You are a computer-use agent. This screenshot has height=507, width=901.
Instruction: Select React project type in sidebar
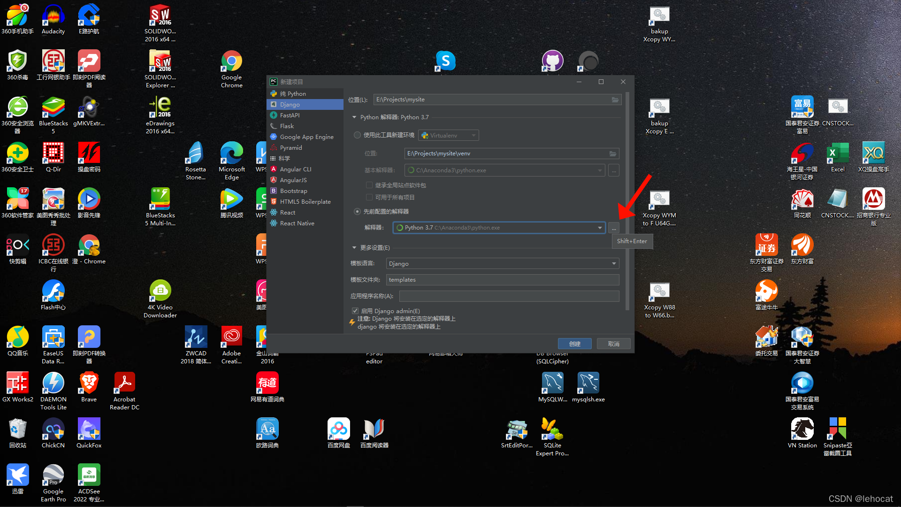pyautogui.click(x=286, y=212)
